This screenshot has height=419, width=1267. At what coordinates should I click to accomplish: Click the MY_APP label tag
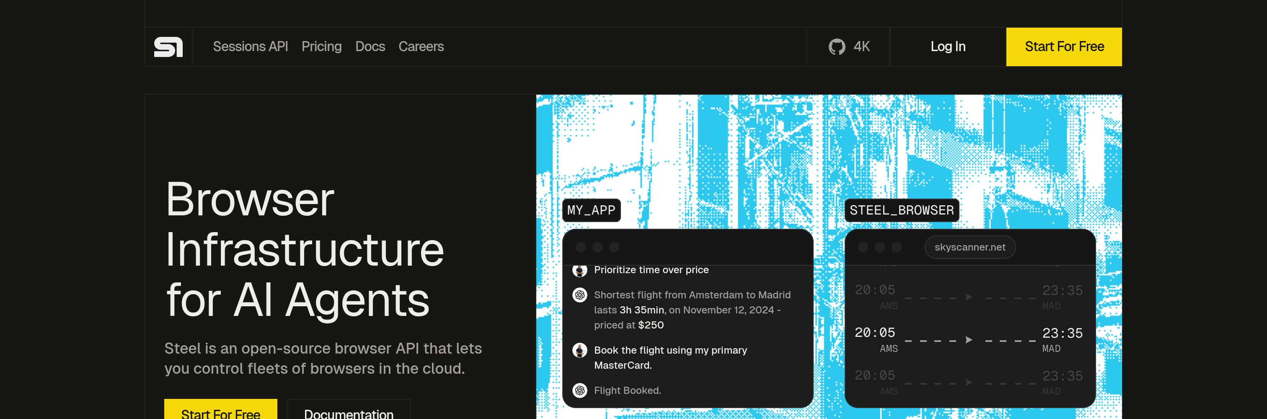591,210
